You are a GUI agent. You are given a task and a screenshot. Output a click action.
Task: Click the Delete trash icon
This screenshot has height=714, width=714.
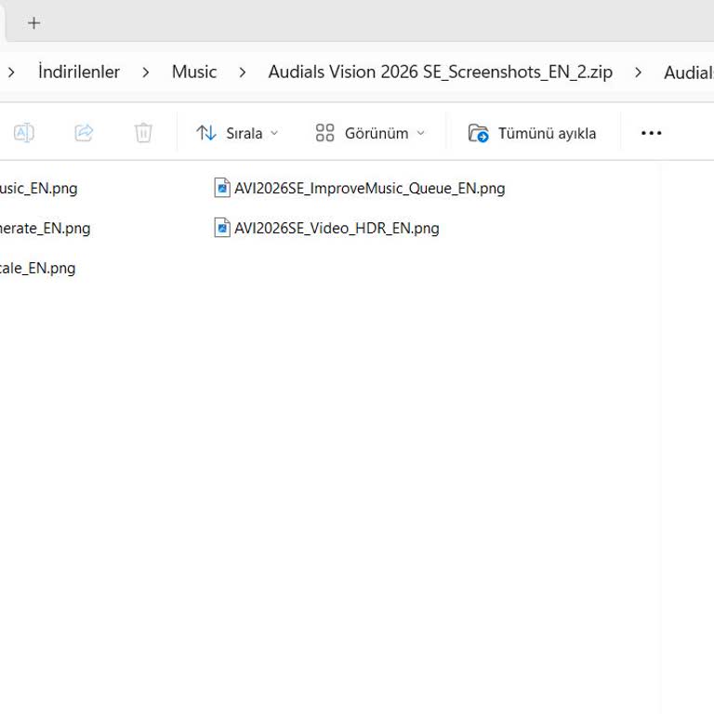tap(143, 133)
